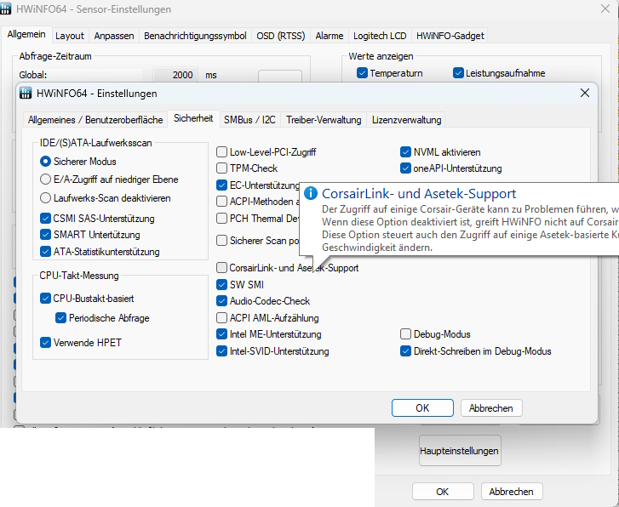
Task: Open Allgemeines / Benutzeroberfläche tab
Action: (x=95, y=120)
